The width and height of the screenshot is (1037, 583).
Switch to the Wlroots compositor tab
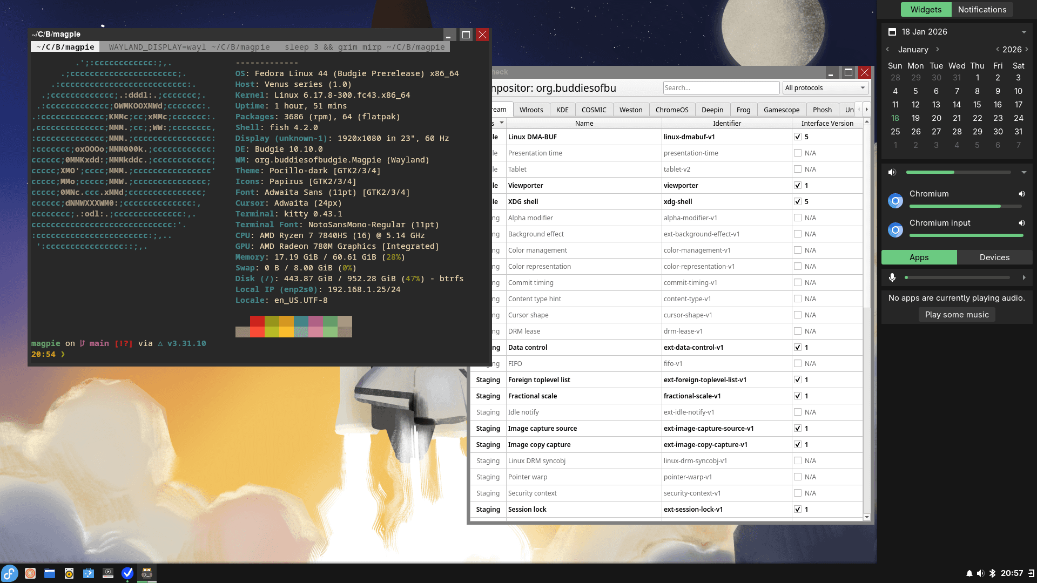(x=531, y=110)
